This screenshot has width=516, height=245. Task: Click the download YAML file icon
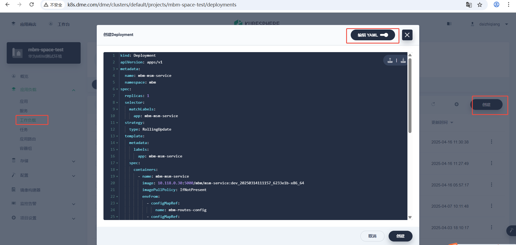pos(403,60)
